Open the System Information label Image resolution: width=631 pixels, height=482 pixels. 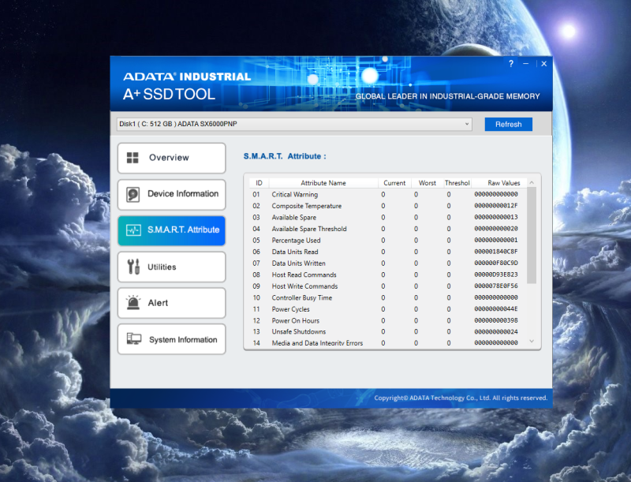click(183, 339)
